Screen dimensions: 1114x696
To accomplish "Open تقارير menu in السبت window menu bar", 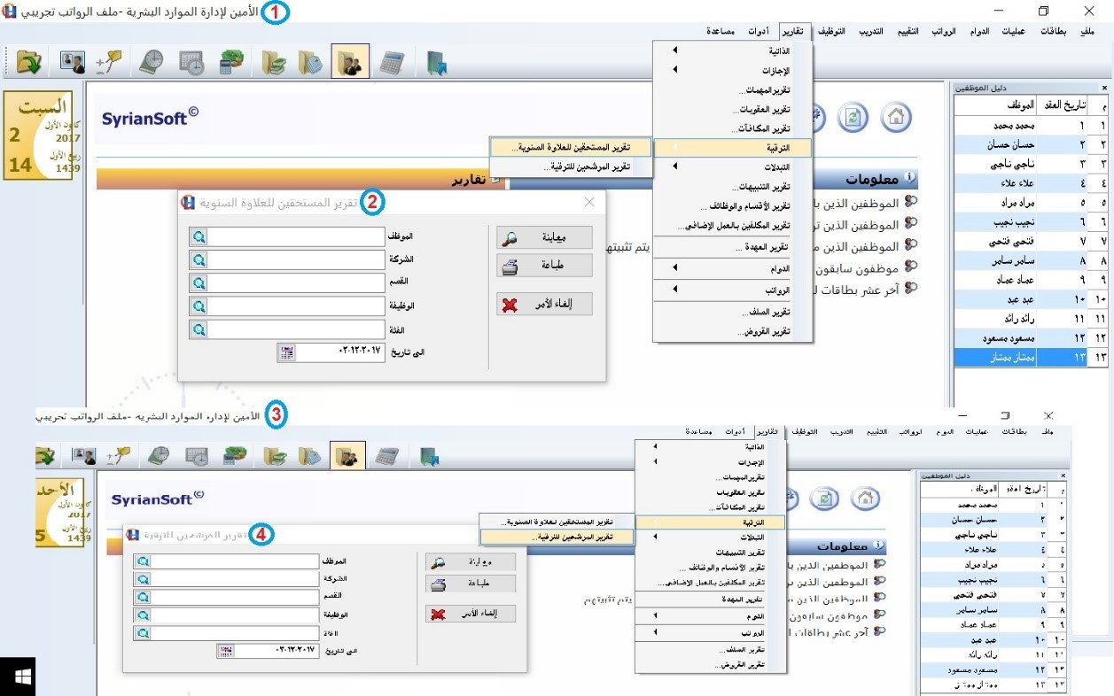I will (x=792, y=32).
